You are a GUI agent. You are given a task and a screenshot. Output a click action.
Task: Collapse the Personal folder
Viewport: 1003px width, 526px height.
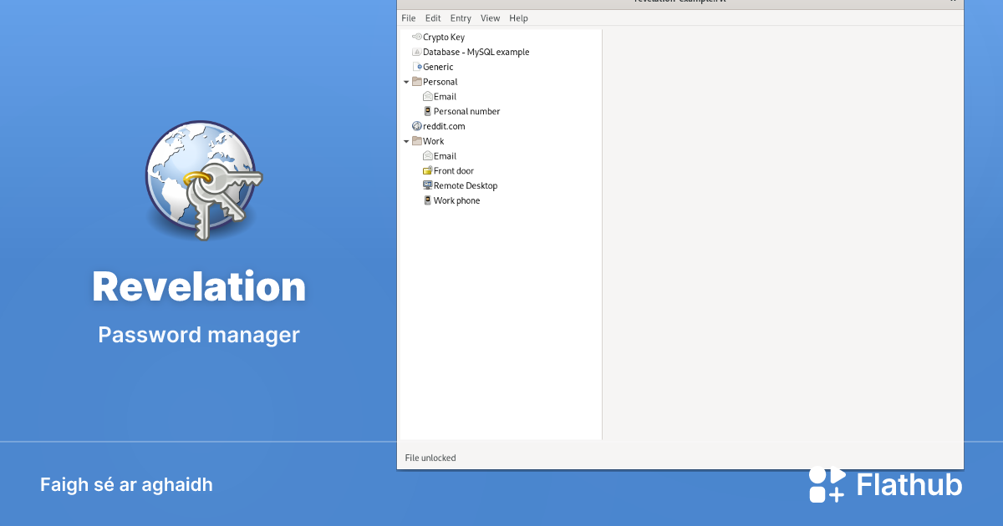[x=406, y=82]
